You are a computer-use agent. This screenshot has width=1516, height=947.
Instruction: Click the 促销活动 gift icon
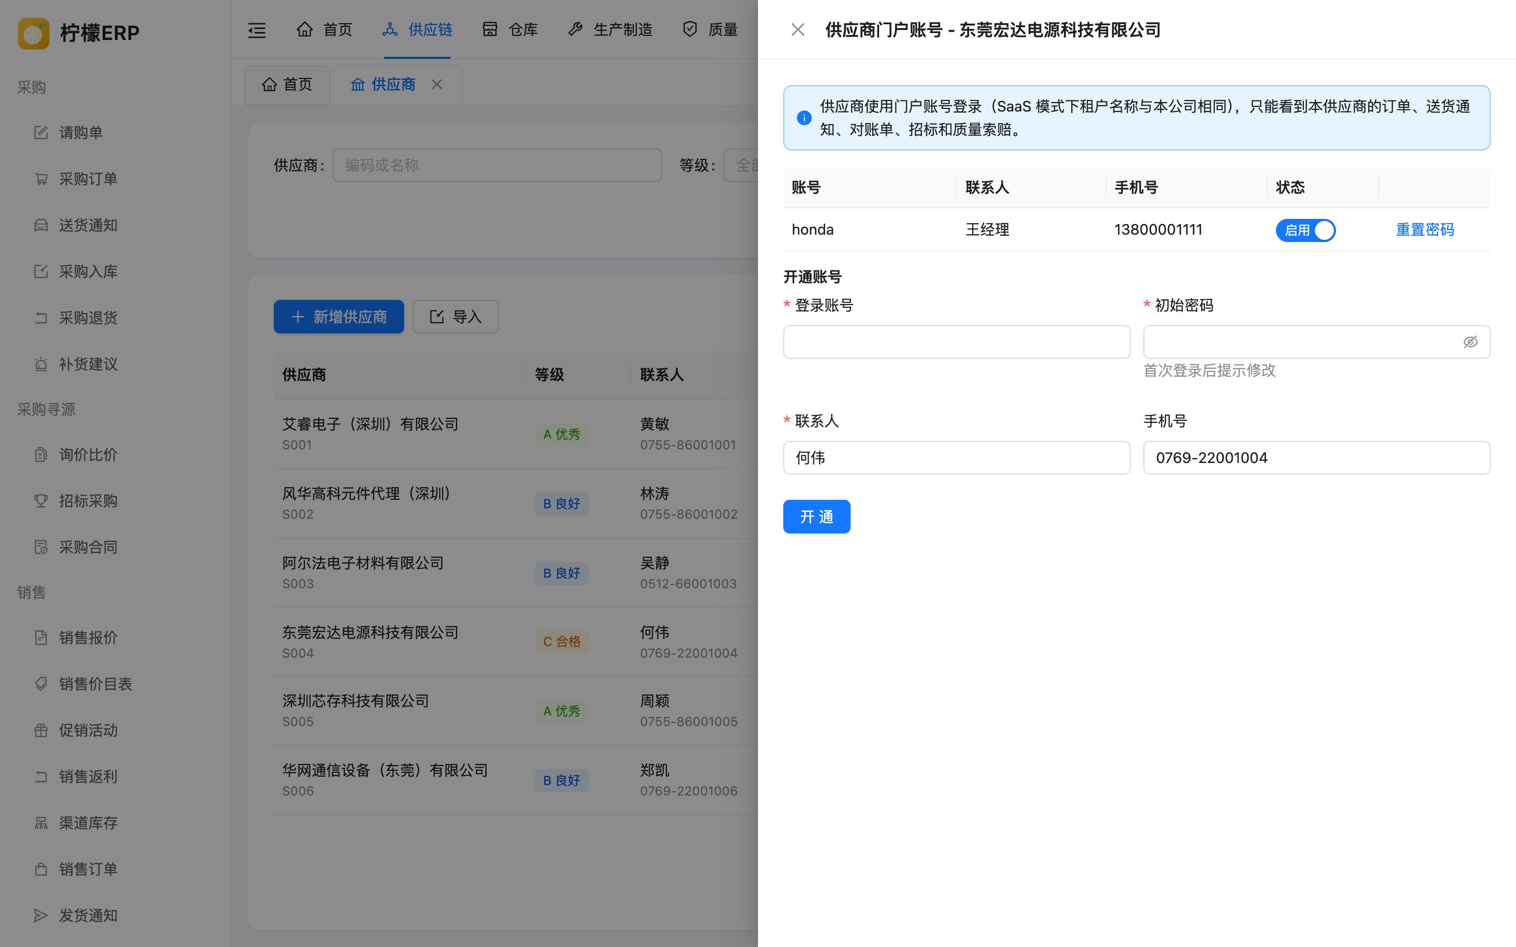click(41, 730)
